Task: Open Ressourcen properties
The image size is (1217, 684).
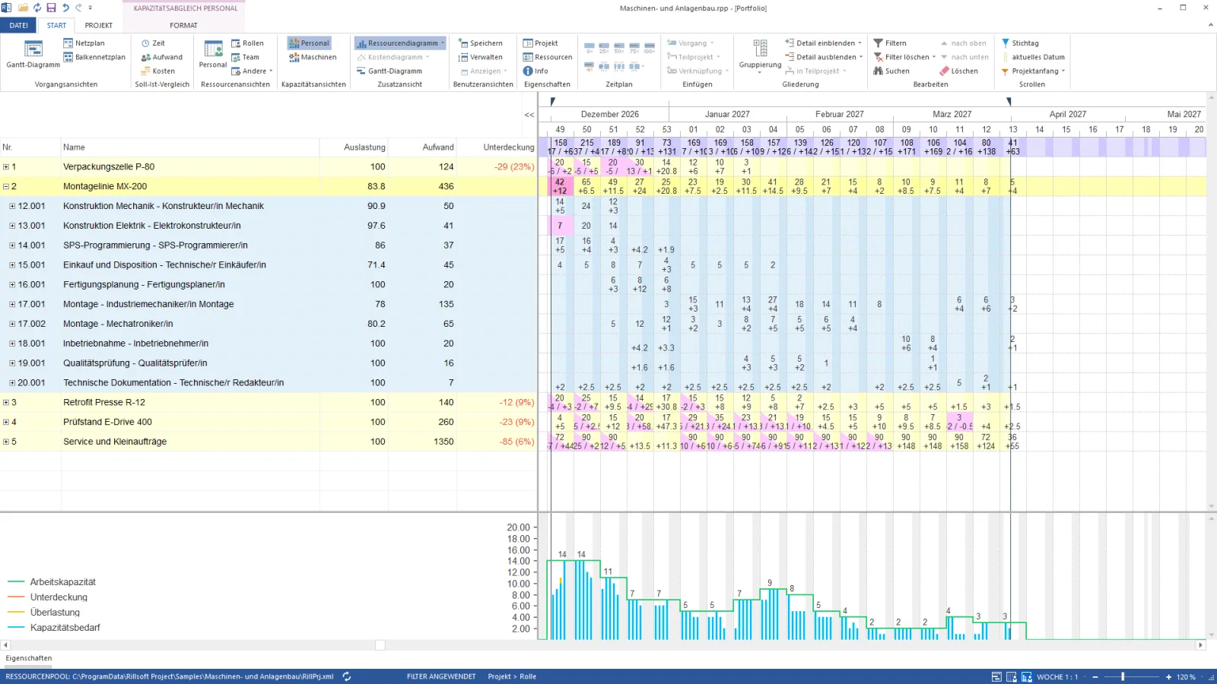Action: pyautogui.click(x=547, y=57)
